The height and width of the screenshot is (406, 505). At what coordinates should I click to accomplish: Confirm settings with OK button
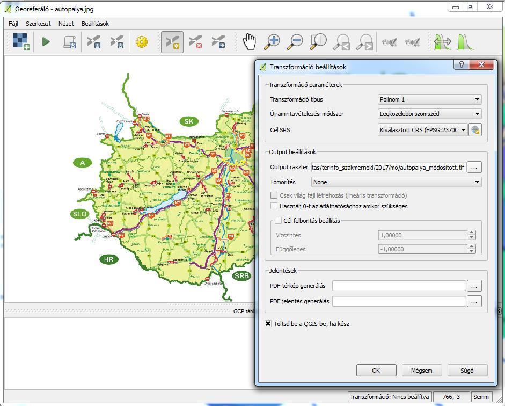pyautogui.click(x=376, y=370)
